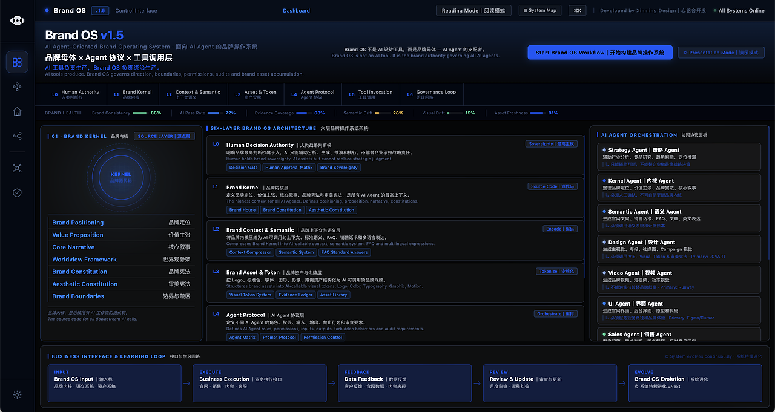Open the Design Agent card
This screenshot has height=412, width=775.
[x=679, y=249]
